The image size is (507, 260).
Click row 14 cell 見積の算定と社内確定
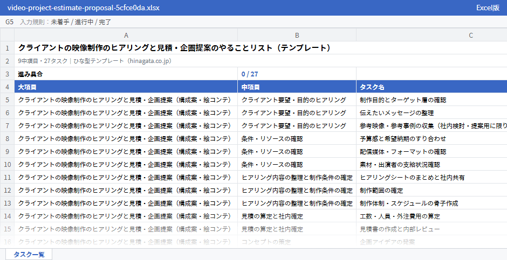point(297,216)
